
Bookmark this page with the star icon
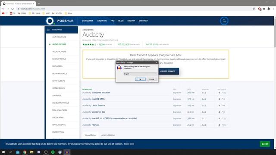tap(254, 9)
